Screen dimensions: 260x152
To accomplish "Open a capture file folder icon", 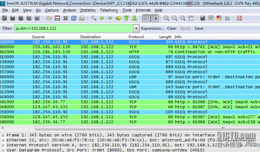I will pos(49,18).
